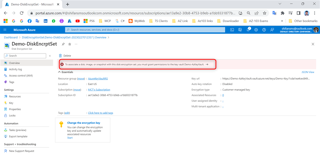Open Directories and subscriptions filter icon
Viewport: 320px width, 167px height.
(x=240, y=30)
